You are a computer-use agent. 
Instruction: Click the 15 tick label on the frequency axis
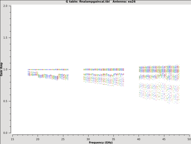coord(12,139)
